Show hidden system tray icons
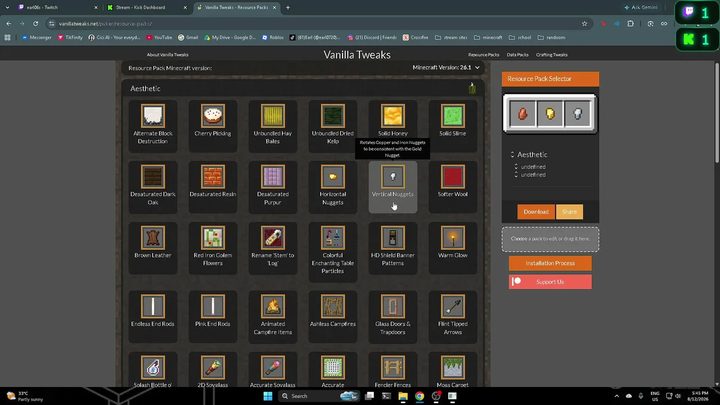720x405 pixels. pos(616,396)
